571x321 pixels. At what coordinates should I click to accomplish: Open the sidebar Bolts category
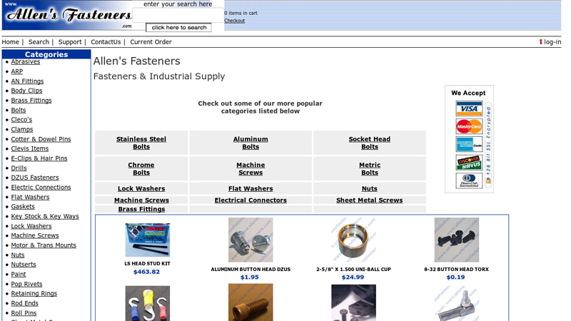point(19,110)
